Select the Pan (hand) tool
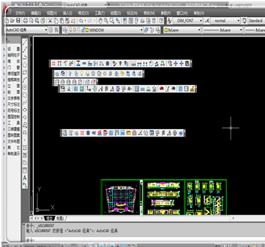This screenshot has width=265, height=247. pyautogui.click(x=100, y=21)
